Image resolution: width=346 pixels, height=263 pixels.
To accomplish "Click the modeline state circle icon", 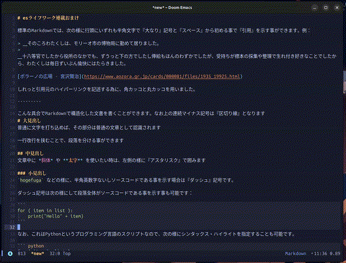I will 10,254.
